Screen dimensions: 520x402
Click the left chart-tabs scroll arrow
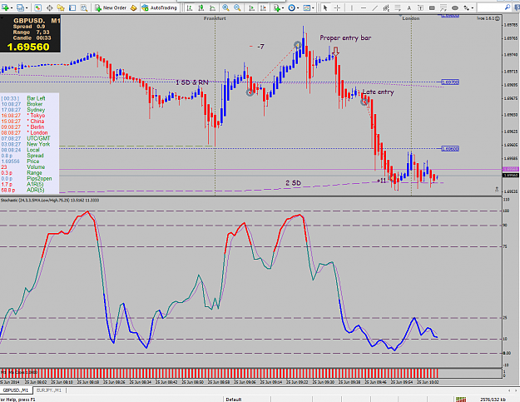click(x=509, y=390)
